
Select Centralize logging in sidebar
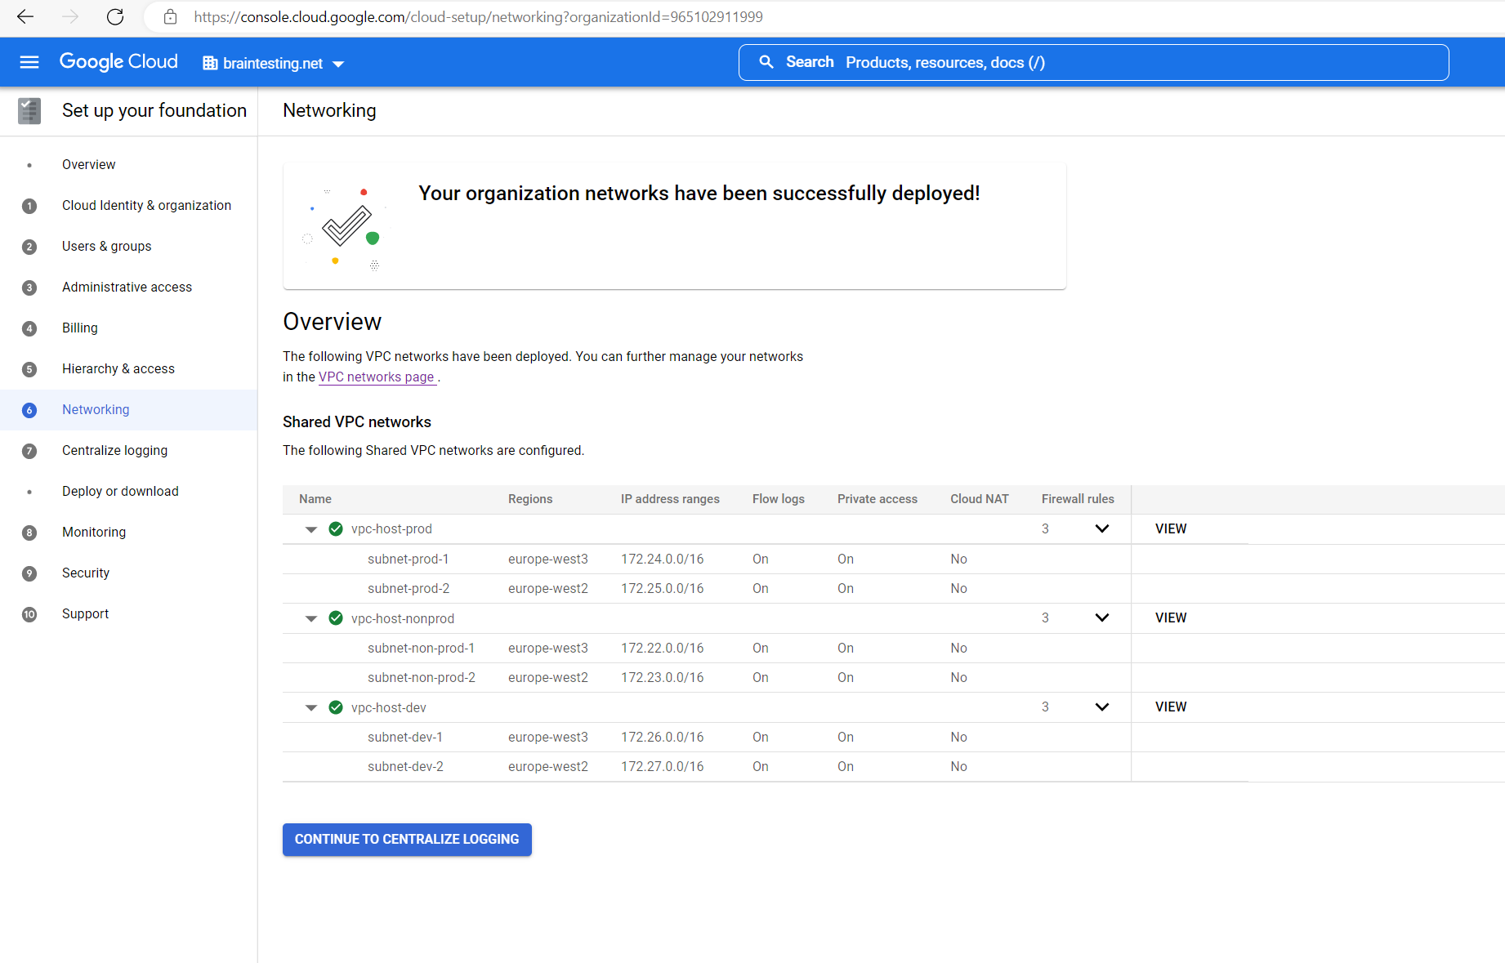pyautogui.click(x=114, y=450)
